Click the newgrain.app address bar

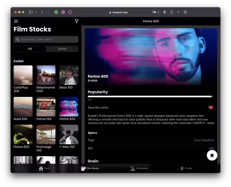point(118,12)
